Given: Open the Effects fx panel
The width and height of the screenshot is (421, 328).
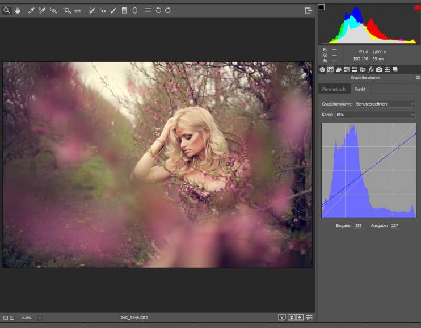Looking at the screenshot, I should click(x=371, y=70).
